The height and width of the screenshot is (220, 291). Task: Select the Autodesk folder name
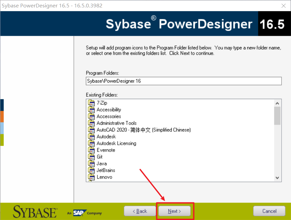[x=106, y=137]
